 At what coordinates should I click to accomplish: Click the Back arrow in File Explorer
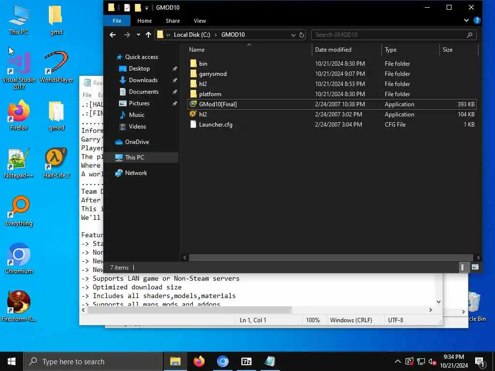pyautogui.click(x=113, y=35)
